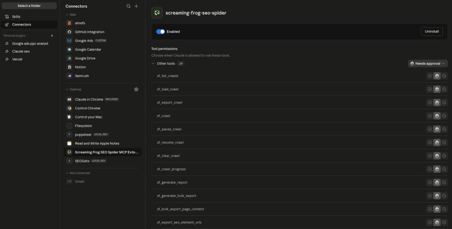Screen dimensions: 452x229
Task: Click the Google Ads connector icon
Action: coord(69,41)
